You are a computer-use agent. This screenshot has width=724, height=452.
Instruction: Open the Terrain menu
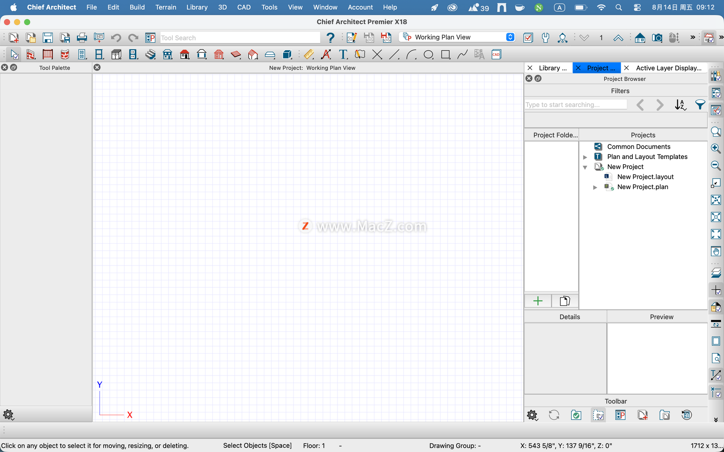point(166,7)
